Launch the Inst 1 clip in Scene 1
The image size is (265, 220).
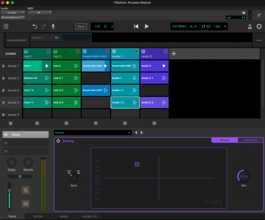pos(47,66)
